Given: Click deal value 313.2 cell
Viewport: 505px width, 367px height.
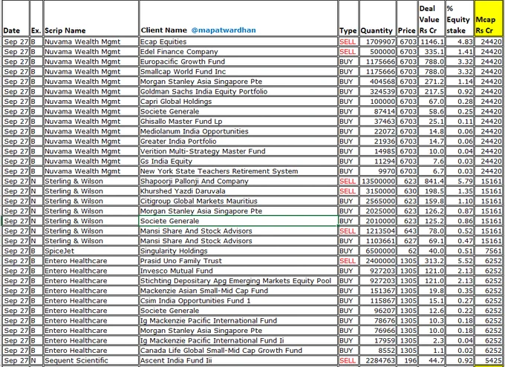Looking at the screenshot, I should click(432, 261).
